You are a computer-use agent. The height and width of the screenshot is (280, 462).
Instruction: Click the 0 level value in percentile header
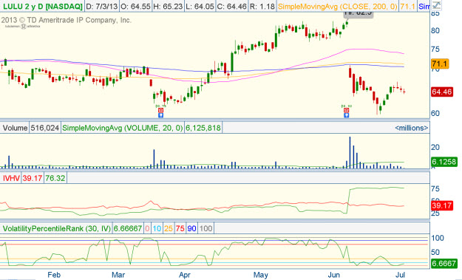coord(147,228)
